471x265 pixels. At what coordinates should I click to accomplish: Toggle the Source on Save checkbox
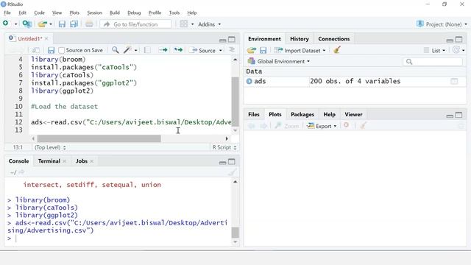62,50
